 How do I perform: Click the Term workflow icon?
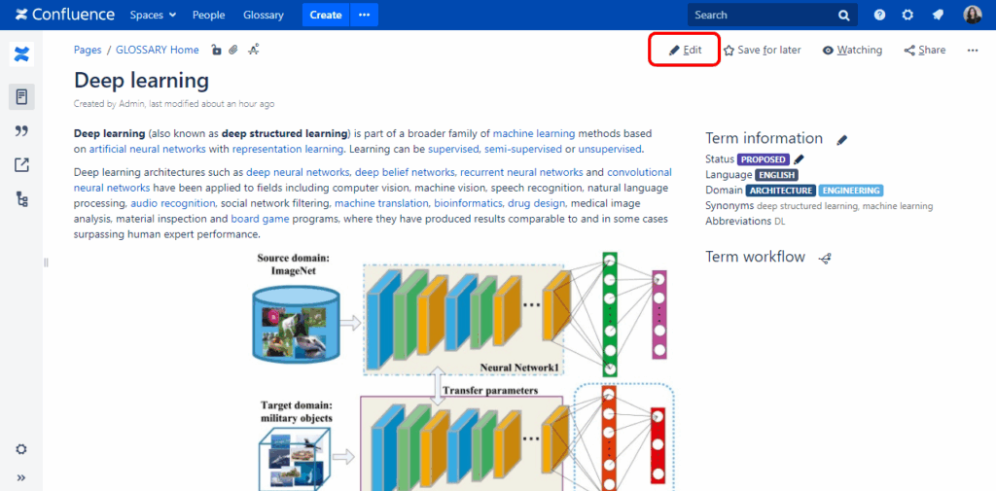coord(825,259)
